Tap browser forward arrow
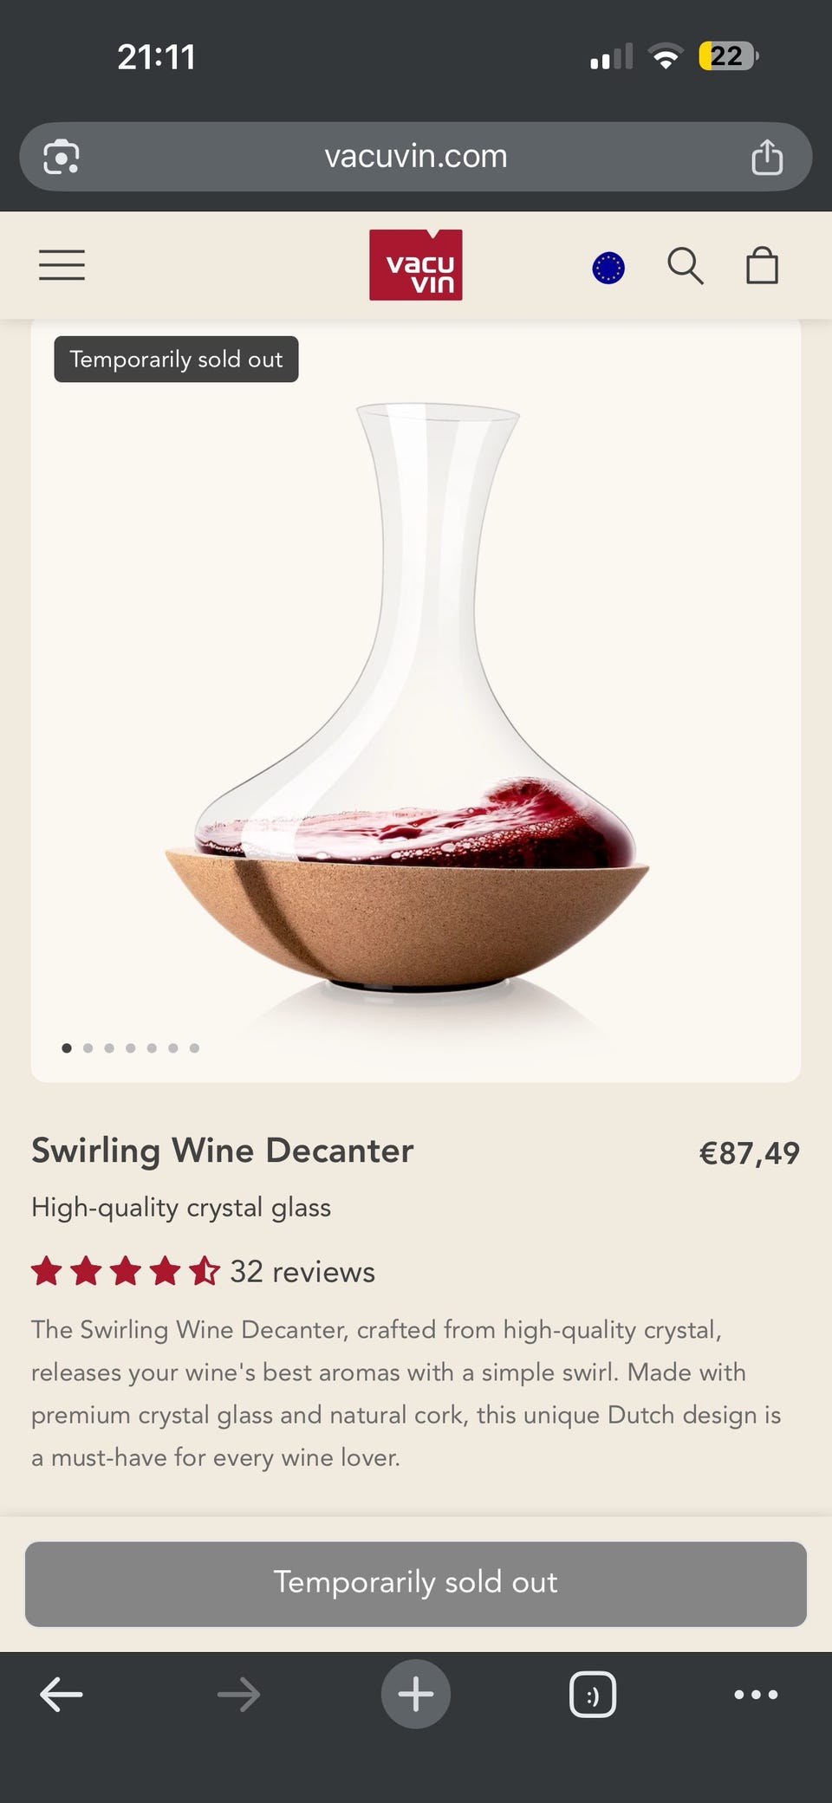Image resolution: width=832 pixels, height=1803 pixels. point(238,1694)
